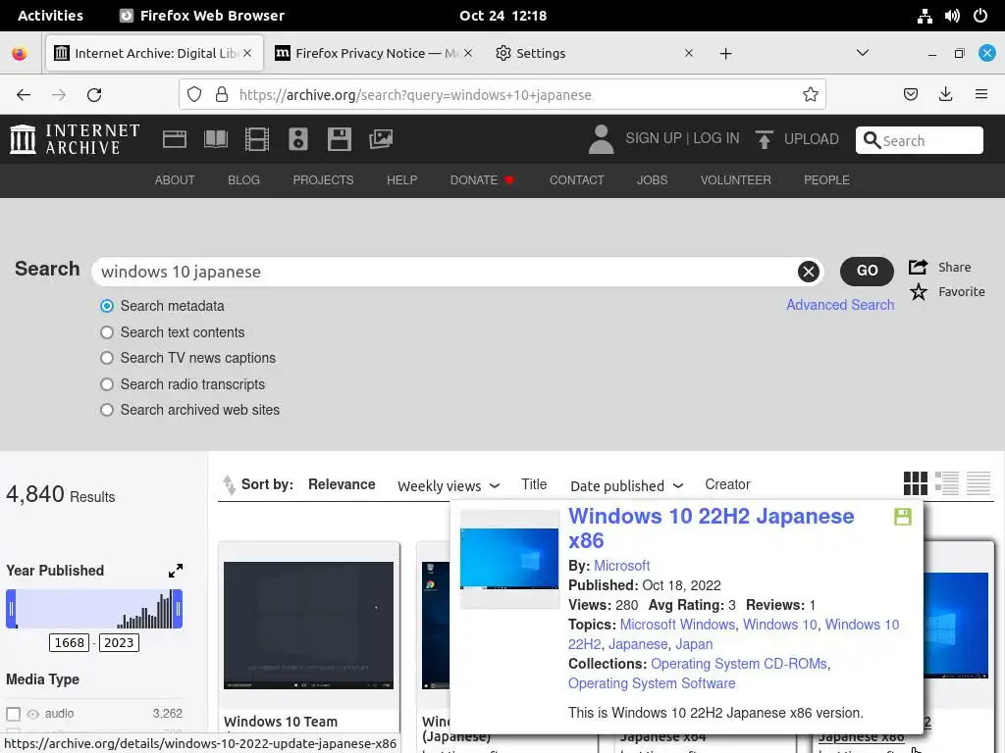1005x753 pixels.
Task: Select Search text contents option
Action: click(x=107, y=332)
